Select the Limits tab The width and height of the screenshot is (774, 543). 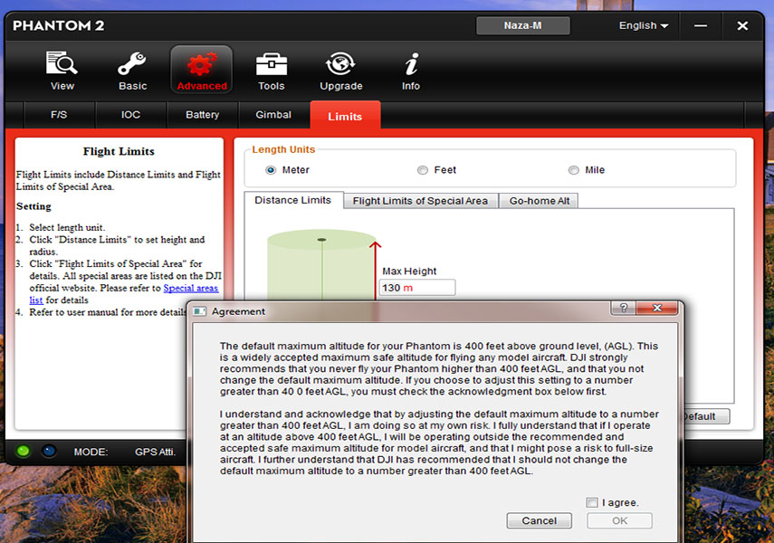tap(345, 116)
